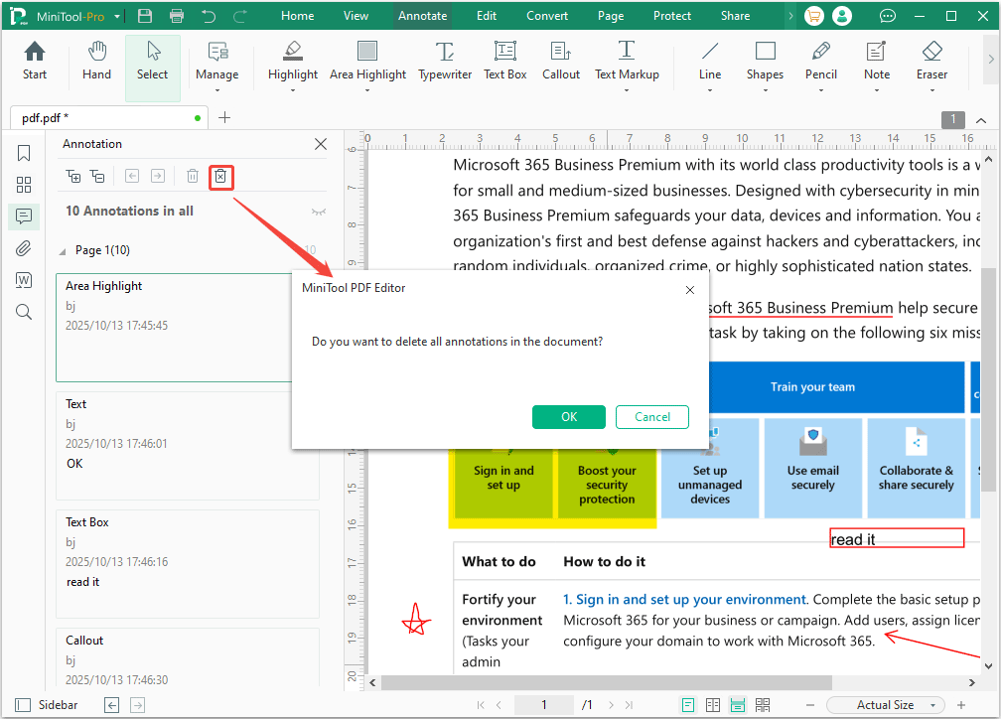The height and width of the screenshot is (719, 1001).
Task: Activate the Typewriter annotation tool
Action: 445,60
